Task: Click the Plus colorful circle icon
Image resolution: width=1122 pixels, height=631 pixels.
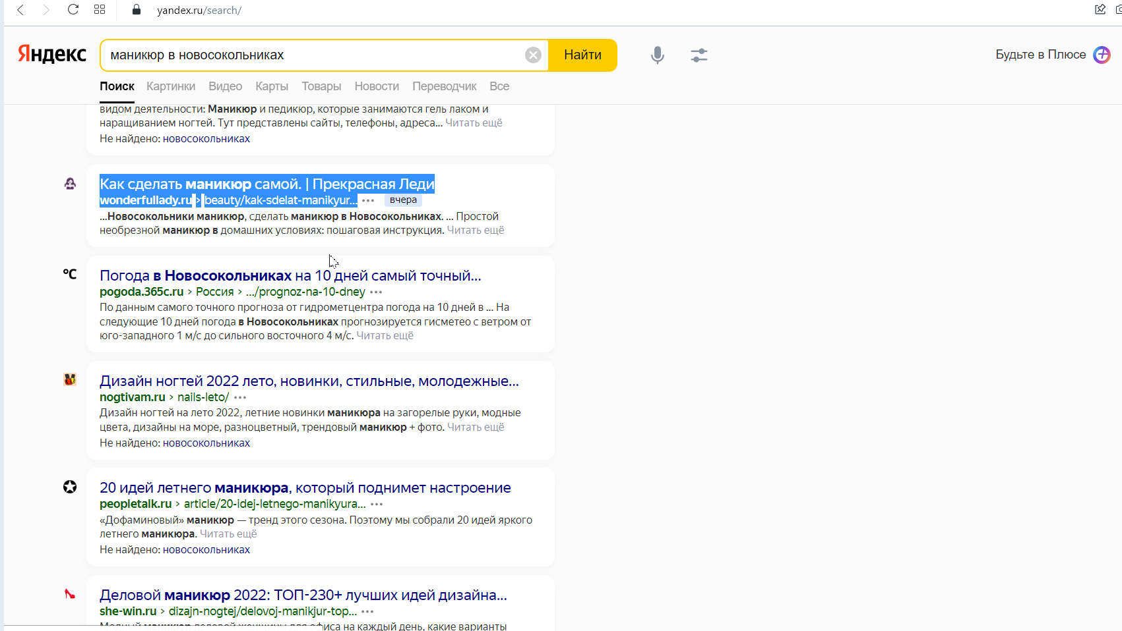Action: coord(1102,55)
